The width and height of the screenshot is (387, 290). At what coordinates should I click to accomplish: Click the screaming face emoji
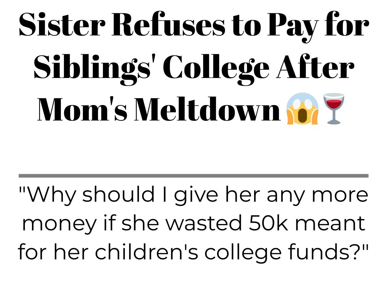302,109
